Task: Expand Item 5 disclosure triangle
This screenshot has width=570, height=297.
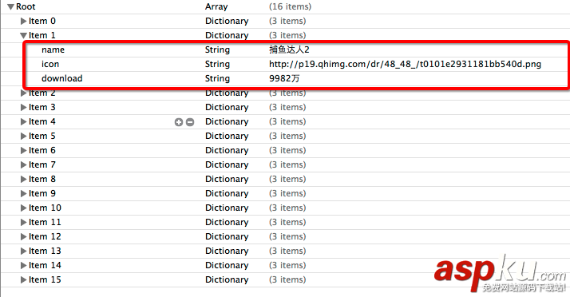Action: click(x=23, y=136)
